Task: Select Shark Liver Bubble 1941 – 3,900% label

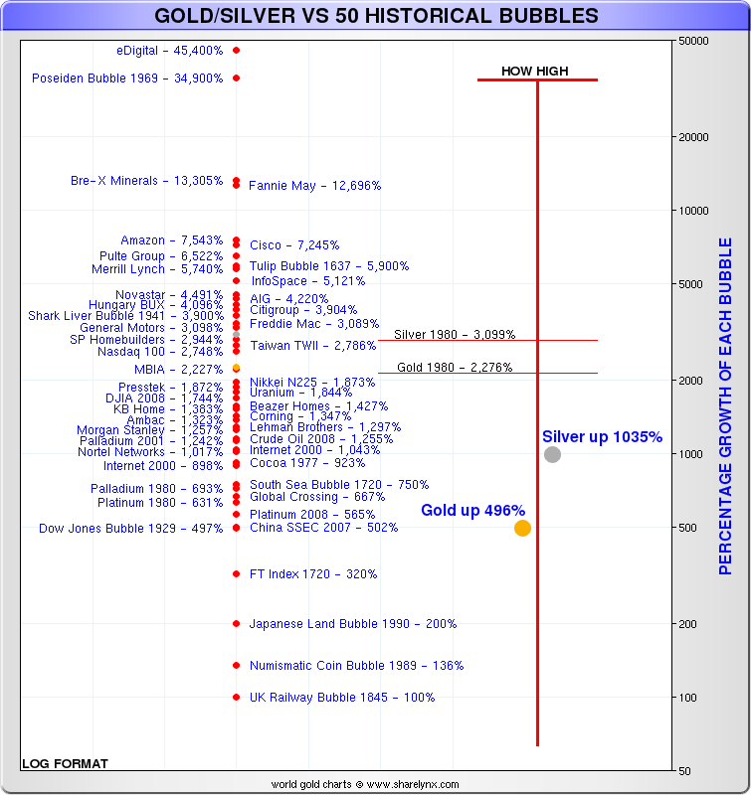Action: 126,316
